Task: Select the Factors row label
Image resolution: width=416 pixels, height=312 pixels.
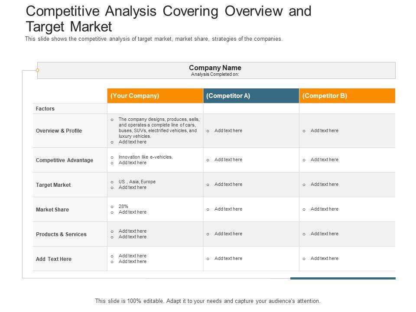Action: pyautogui.click(x=45, y=109)
